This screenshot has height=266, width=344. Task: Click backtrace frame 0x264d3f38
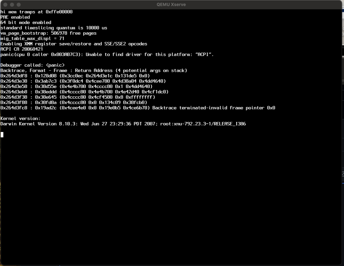click(78, 97)
